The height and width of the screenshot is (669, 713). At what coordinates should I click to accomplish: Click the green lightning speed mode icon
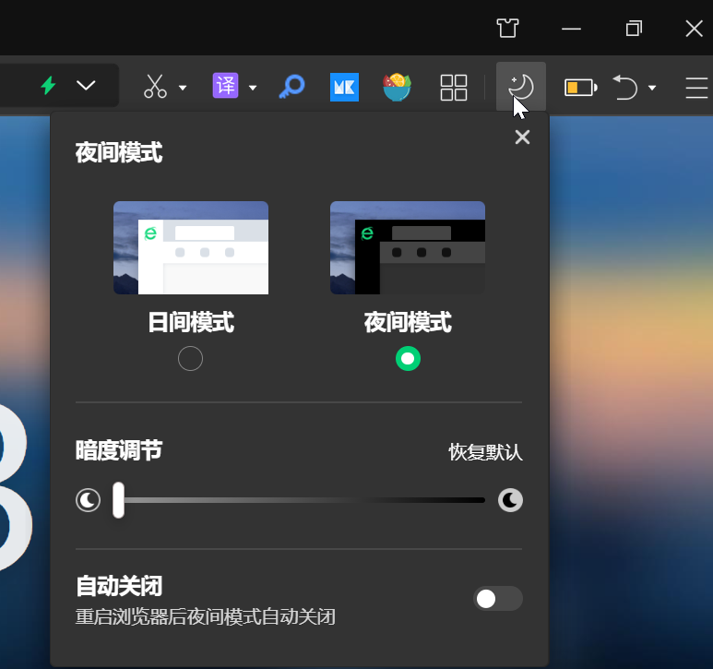(49, 86)
